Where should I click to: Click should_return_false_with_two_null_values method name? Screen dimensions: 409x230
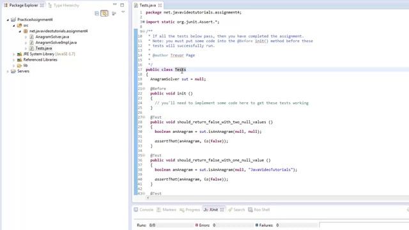tap(222, 122)
